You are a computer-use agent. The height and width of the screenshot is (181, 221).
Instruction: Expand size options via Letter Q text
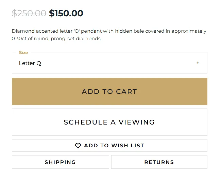(30, 63)
